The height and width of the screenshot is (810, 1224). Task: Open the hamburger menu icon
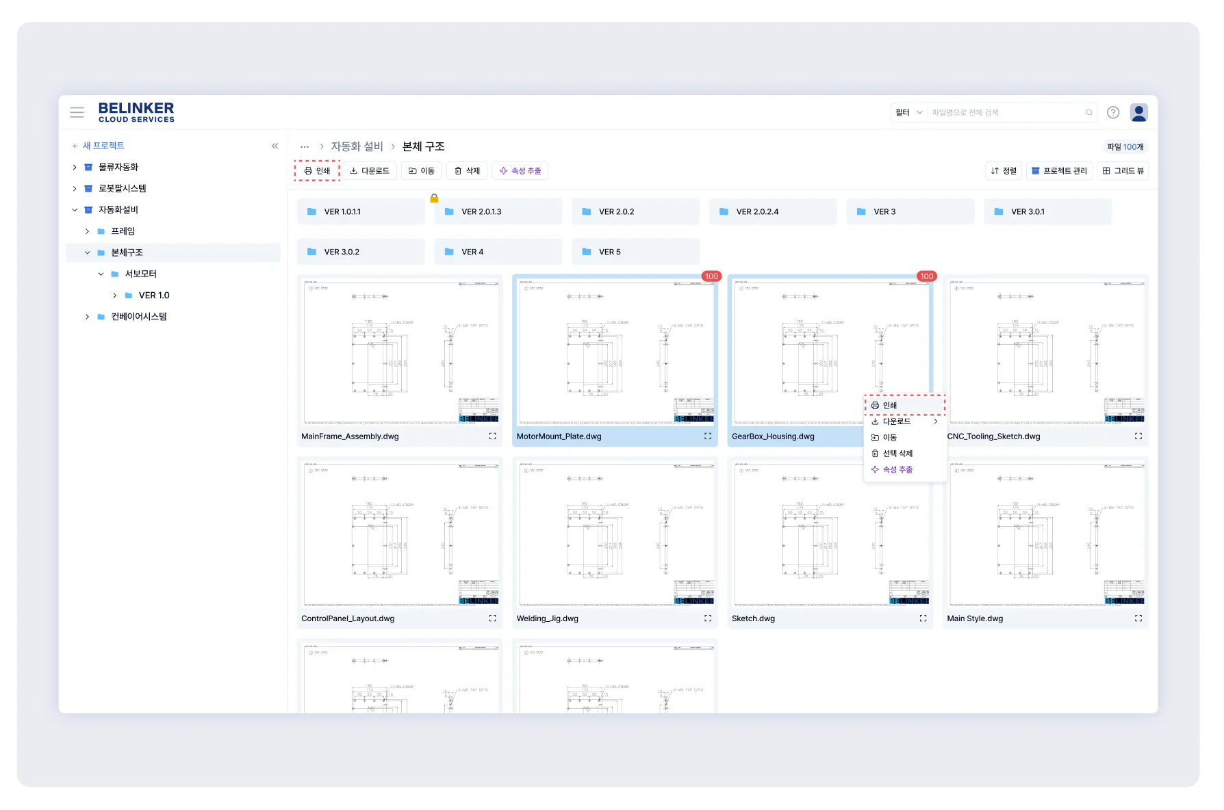tap(77, 112)
